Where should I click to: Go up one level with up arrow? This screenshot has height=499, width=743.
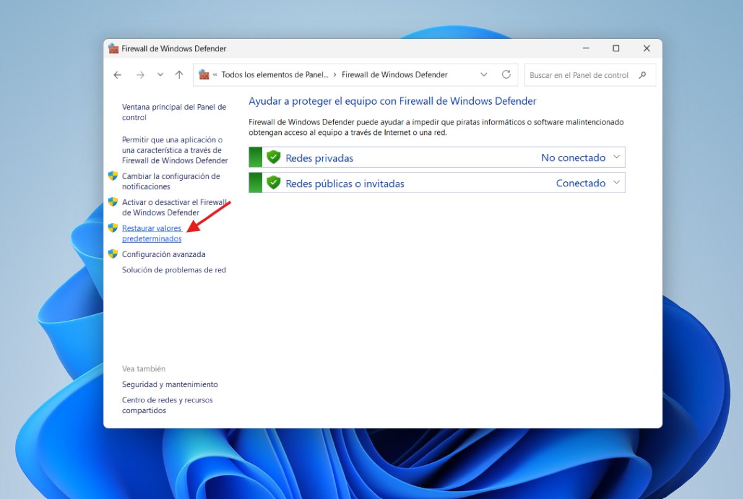[x=179, y=75]
